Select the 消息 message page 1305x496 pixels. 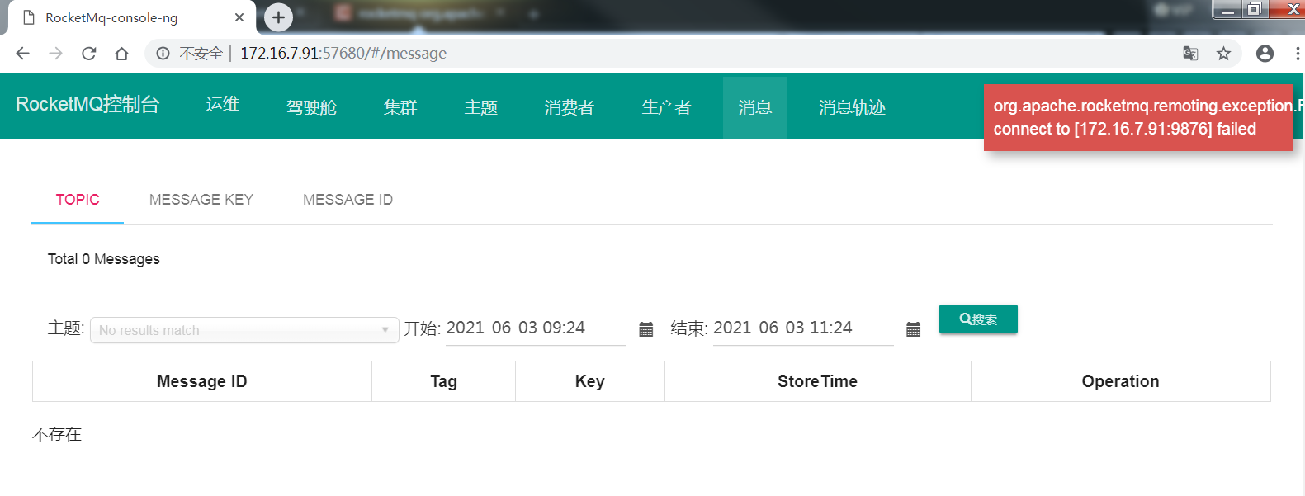coord(755,107)
